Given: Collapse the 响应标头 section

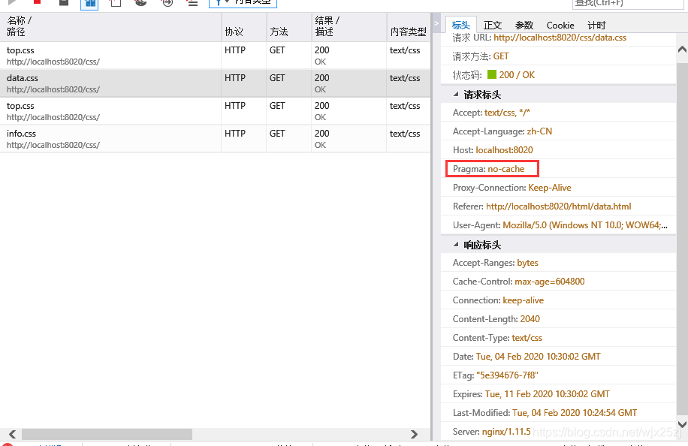Looking at the screenshot, I should 456,244.
